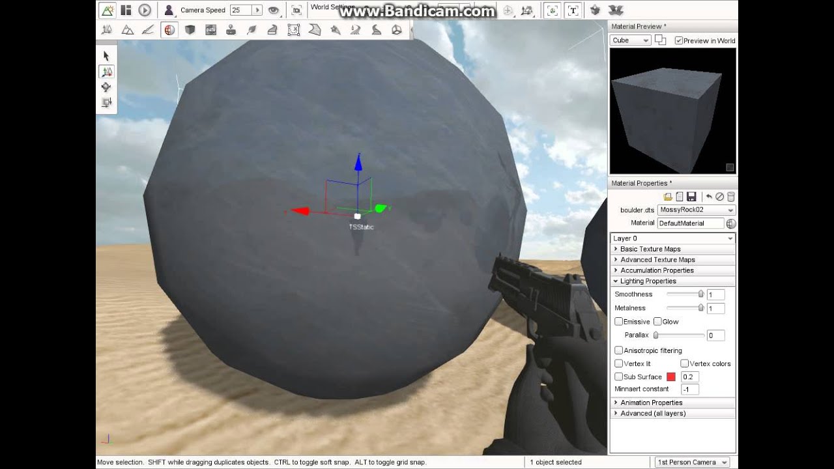Select the Particle Editor star icon
Screen dimensions: 834x469
pyautogui.click(x=335, y=29)
